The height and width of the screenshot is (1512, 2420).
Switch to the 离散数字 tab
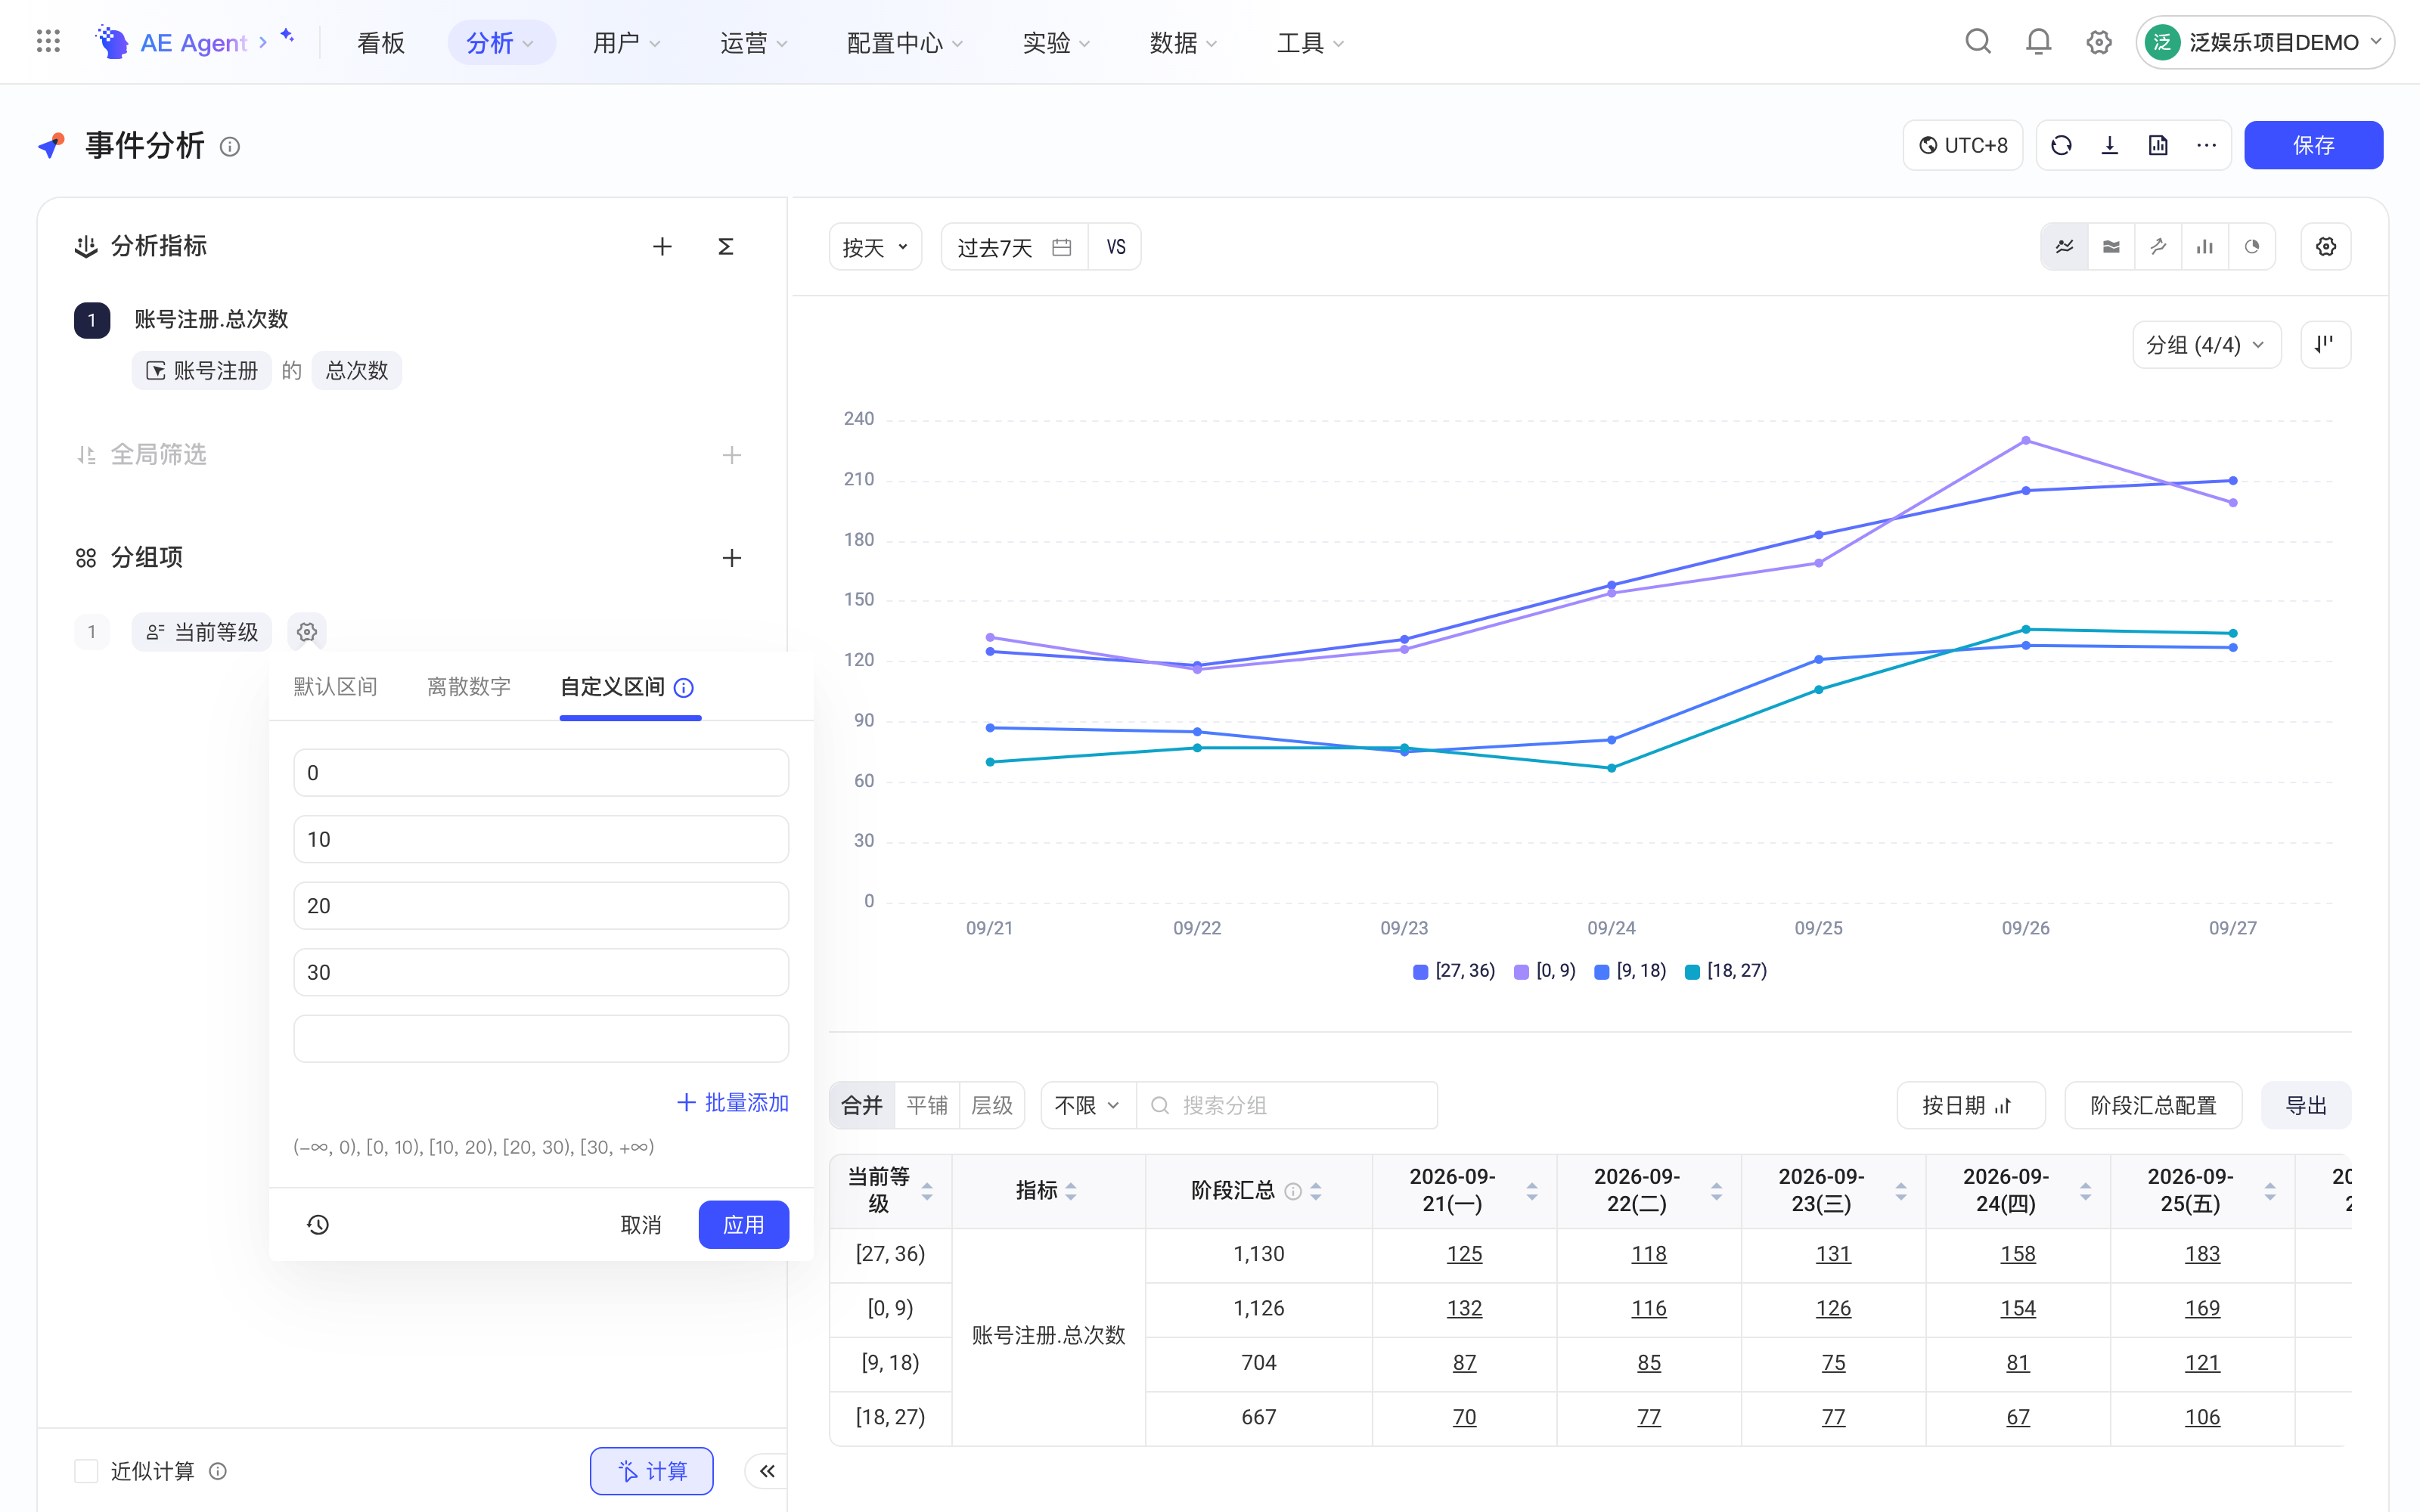pos(469,687)
